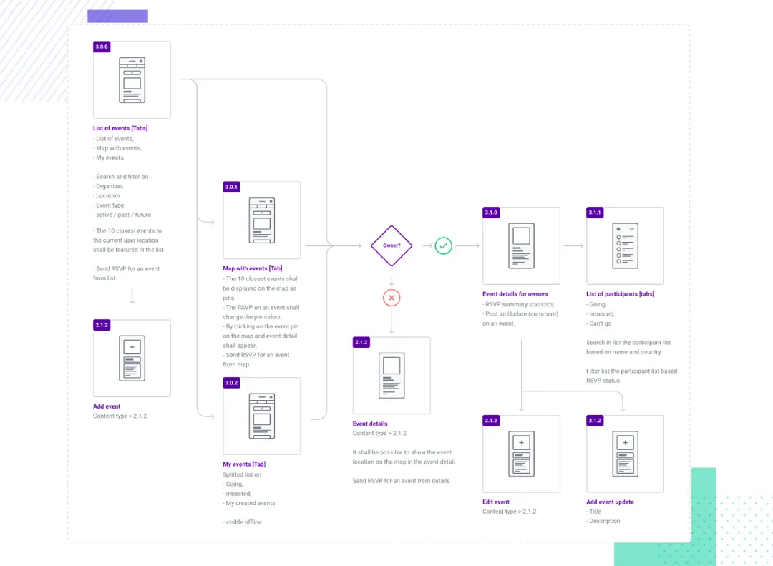Viewport: 773px width, 566px height.
Task: Click the Event details for owners heading
Action: (x=515, y=294)
